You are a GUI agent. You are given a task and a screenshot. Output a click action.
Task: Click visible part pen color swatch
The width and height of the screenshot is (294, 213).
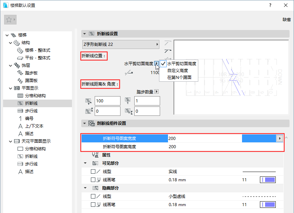[268, 180]
